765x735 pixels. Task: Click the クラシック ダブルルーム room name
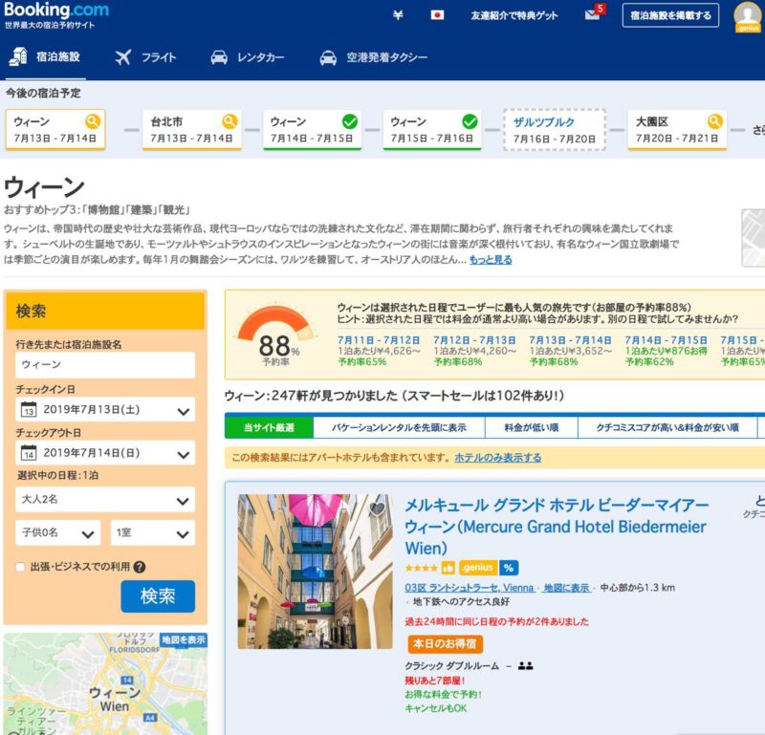[451, 666]
